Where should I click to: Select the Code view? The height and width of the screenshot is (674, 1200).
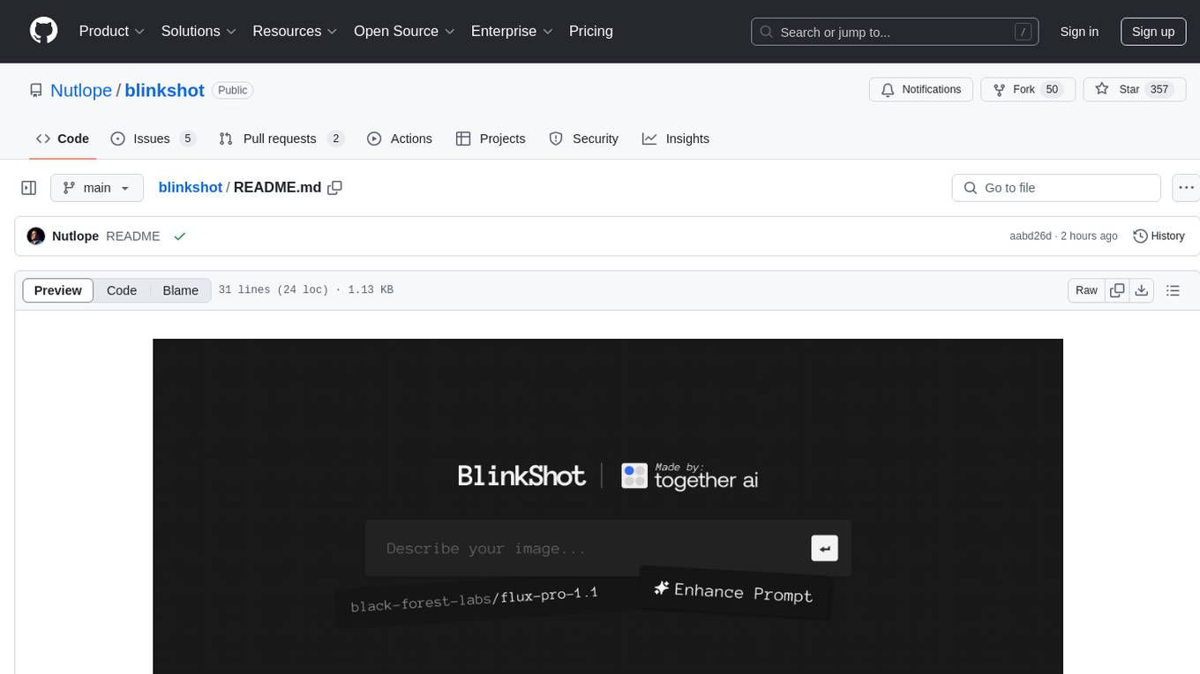pyautogui.click(x=122, y=290)
